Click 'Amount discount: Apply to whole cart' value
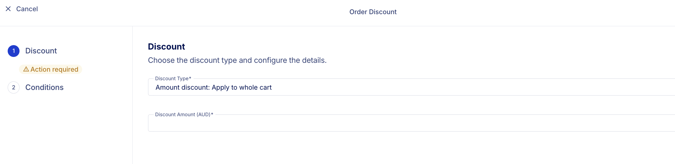Screen dimensions: 675x164 (x=214, y=88)
